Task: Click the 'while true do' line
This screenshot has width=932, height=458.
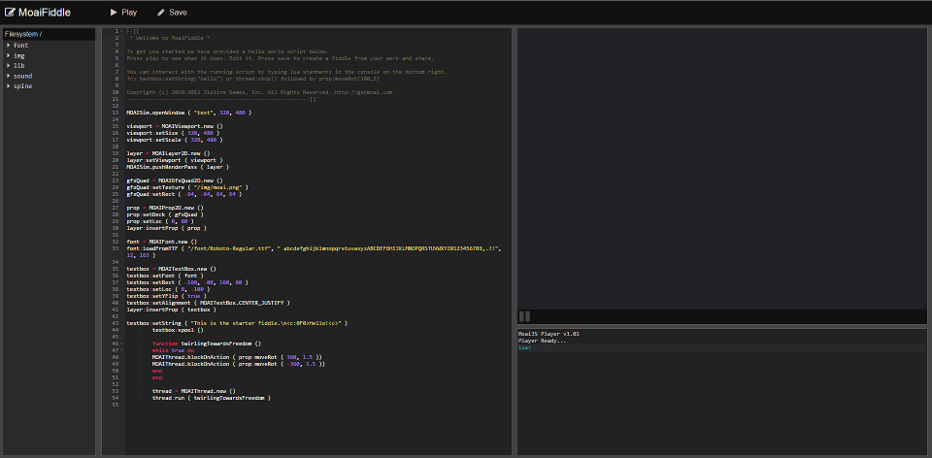Action: point(173,350)
